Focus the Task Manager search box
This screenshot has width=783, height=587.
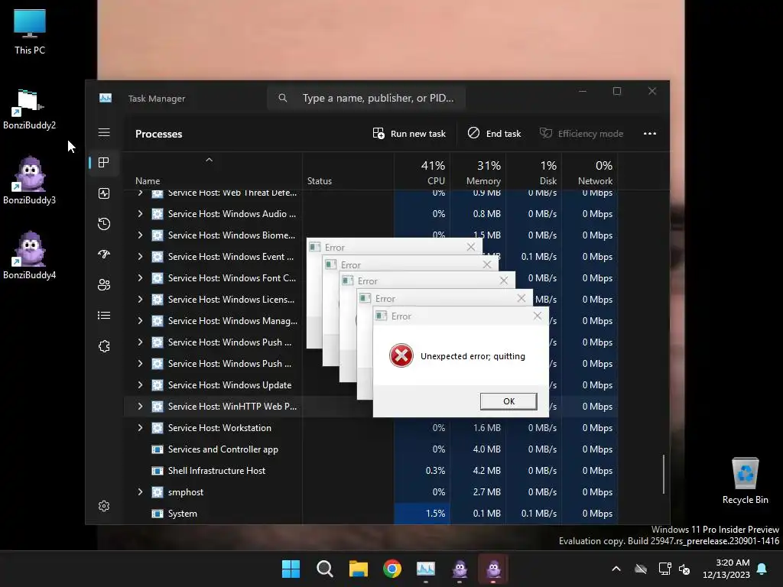(x=366, y=98)
